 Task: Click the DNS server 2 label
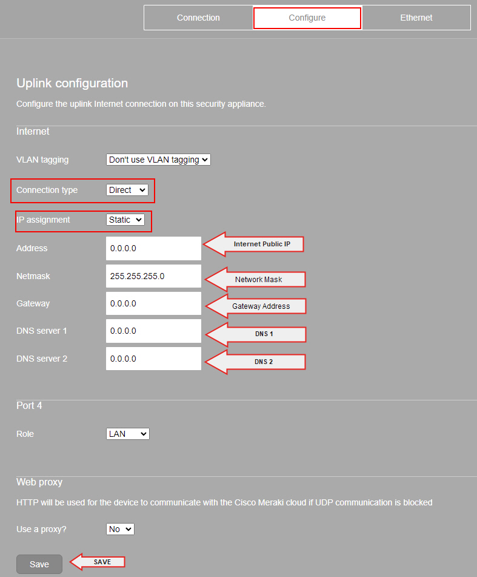pyautogui.click(x=42, y=359)
